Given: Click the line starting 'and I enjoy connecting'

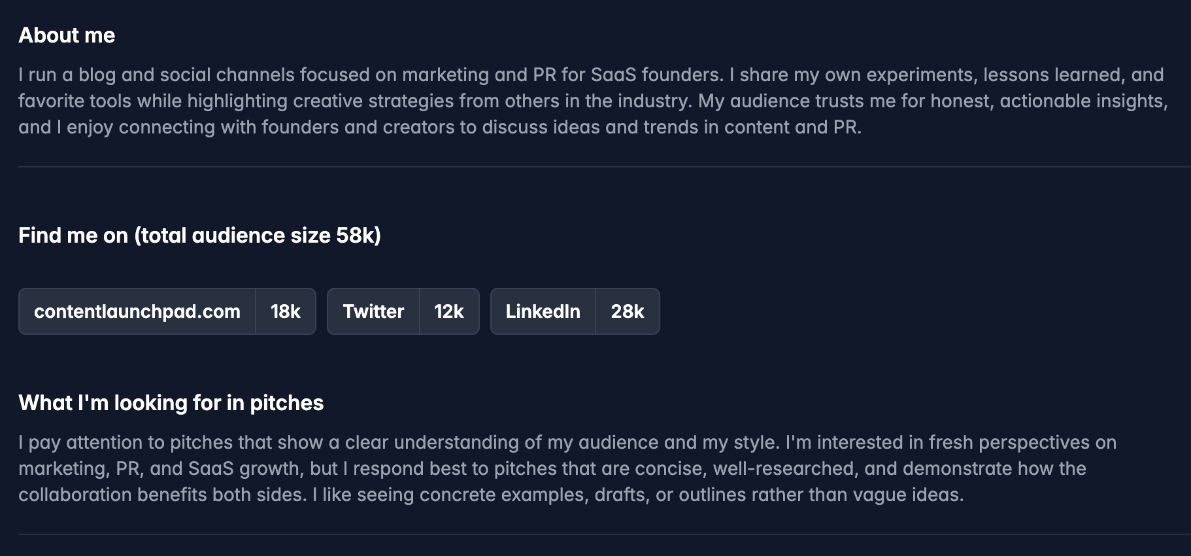Looking at the screenshot, I should (439, 127).
